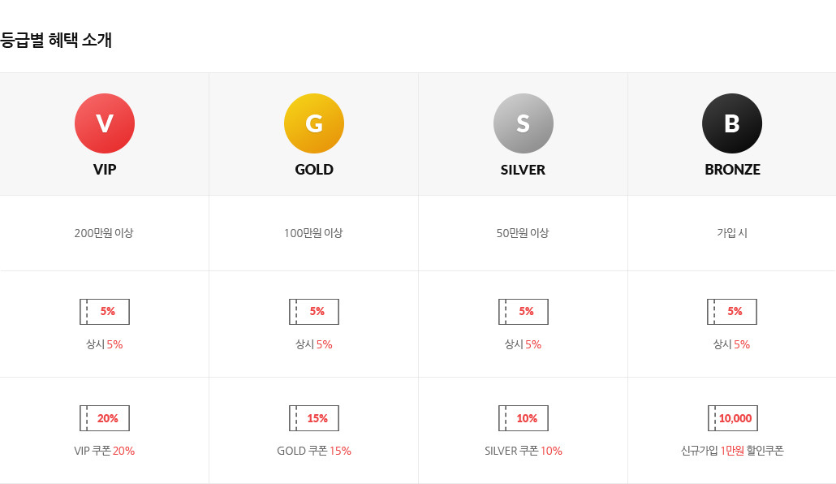Click the 5% coupon icon under BRONZE
This screenshot has width=836, height=484.
(x=732, y=312)
